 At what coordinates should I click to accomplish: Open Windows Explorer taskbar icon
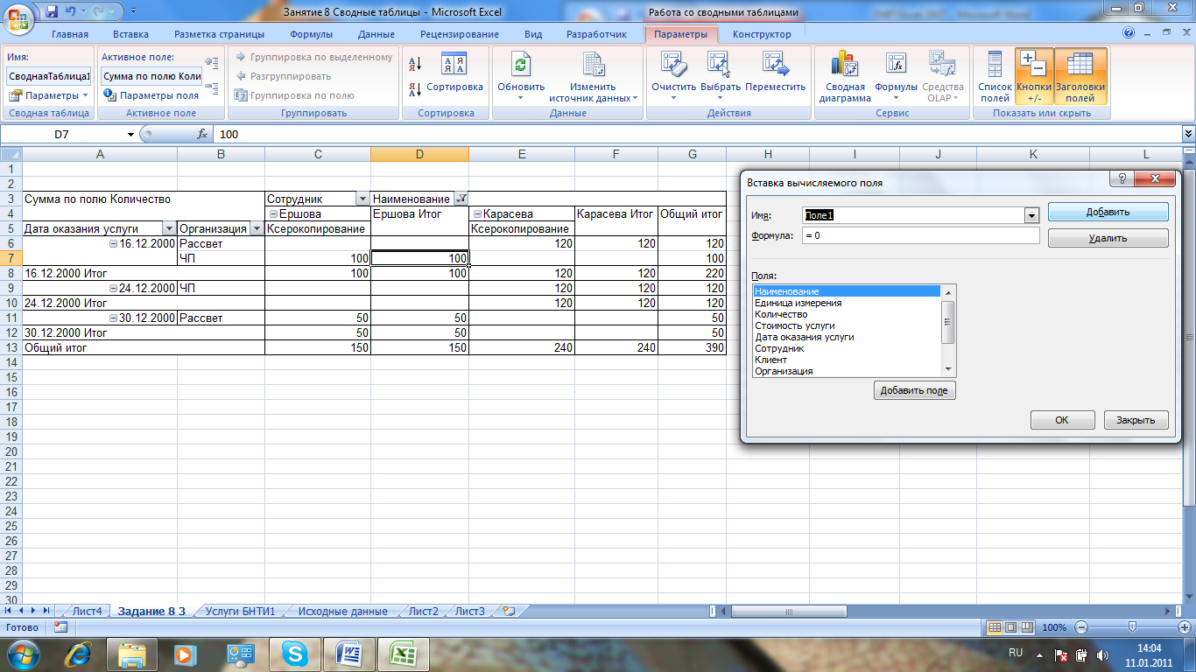[x=132, y=653]
